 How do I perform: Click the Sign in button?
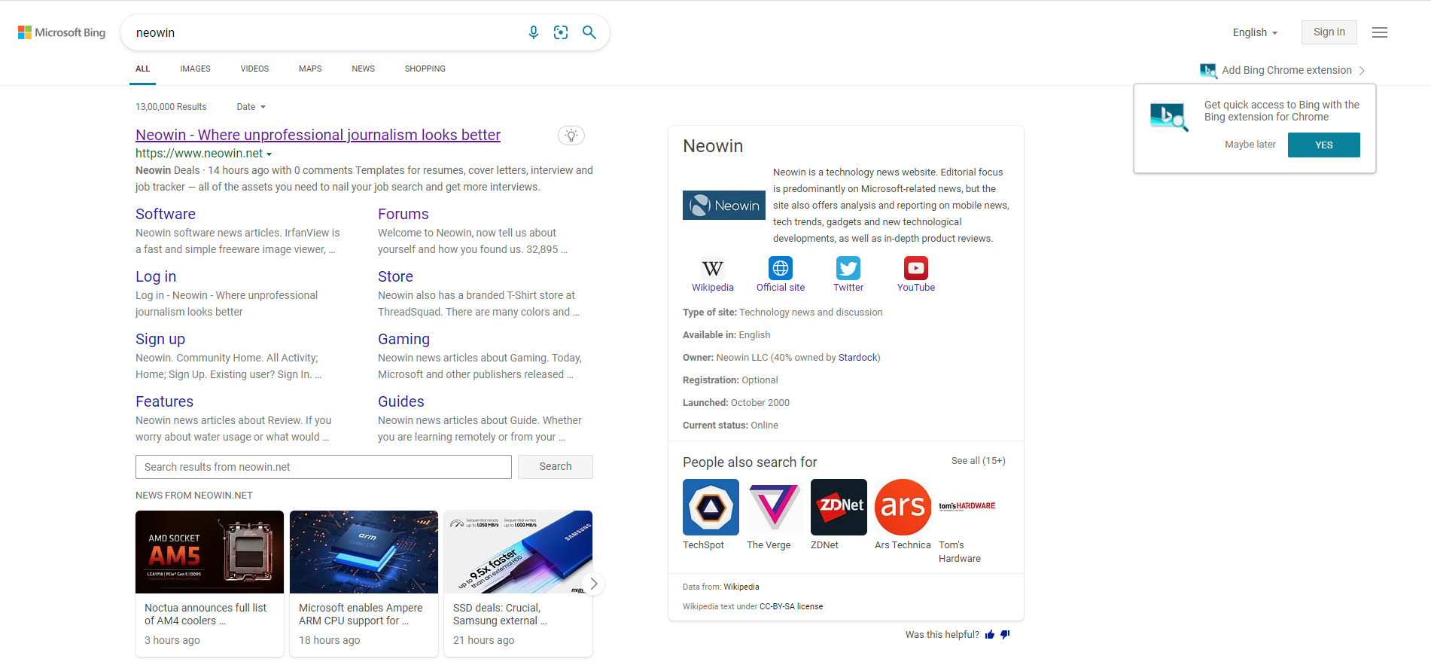tap(1329, 32)
